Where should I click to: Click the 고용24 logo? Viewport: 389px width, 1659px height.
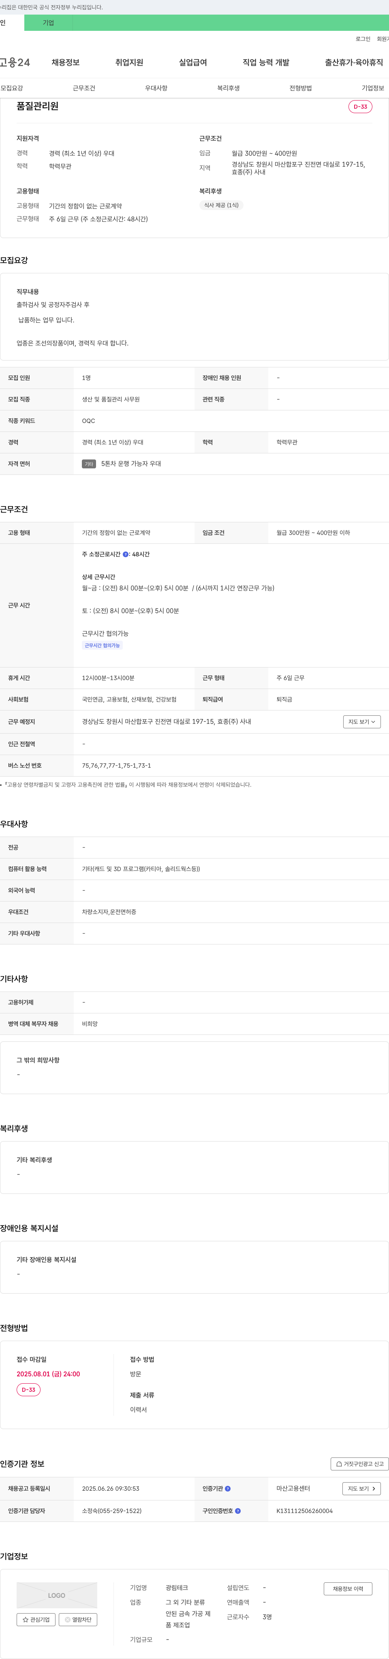click(15, 62)
